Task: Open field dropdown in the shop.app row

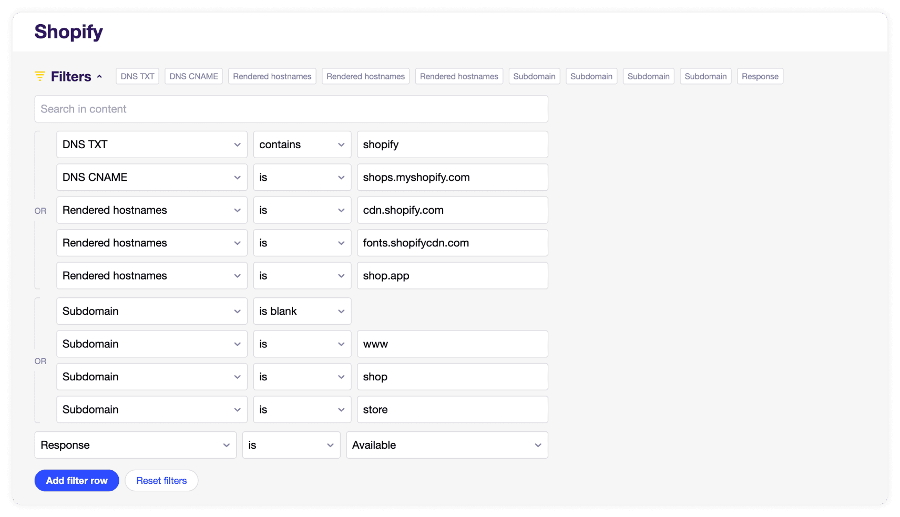Action: click(x=152, y=275)
